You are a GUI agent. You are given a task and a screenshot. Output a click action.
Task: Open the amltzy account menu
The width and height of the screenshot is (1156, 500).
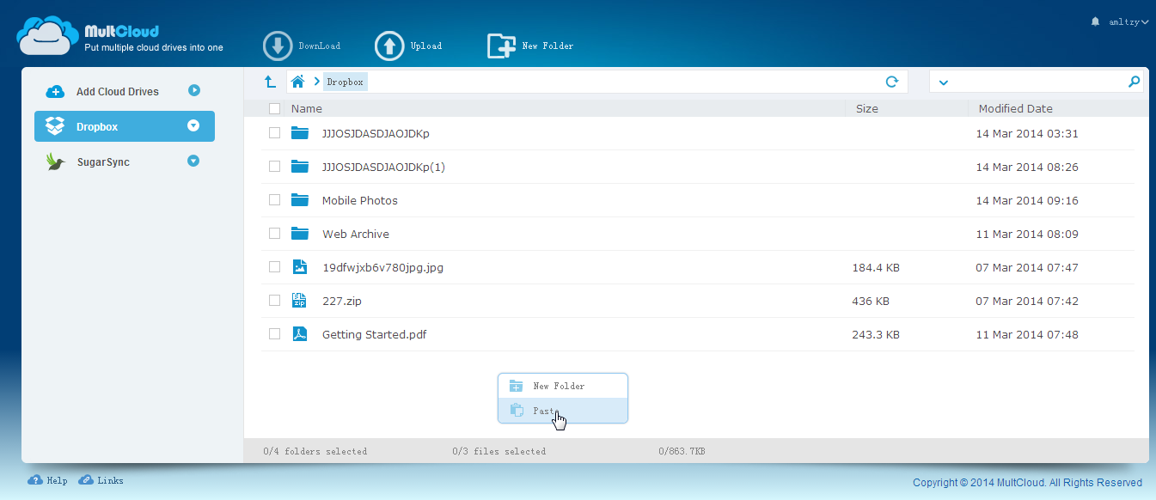point(1128,22)
